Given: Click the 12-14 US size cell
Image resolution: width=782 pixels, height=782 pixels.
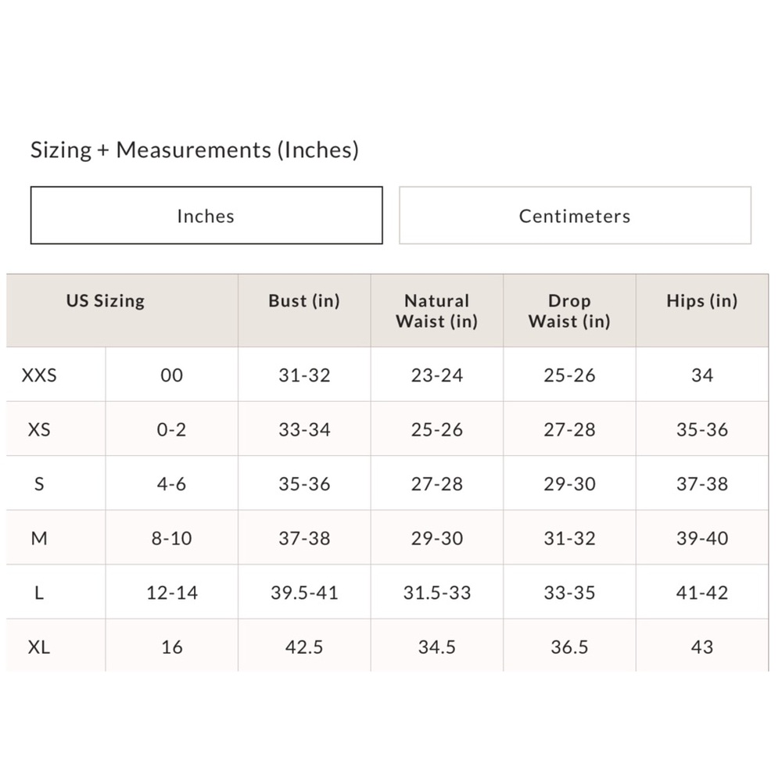Looking at the screenshot, I should [172, 593].
